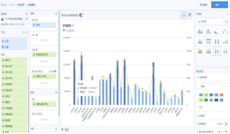230x134 pixels.
Task: Click the 山东省 bar in chart
Action: click(153, 84)
